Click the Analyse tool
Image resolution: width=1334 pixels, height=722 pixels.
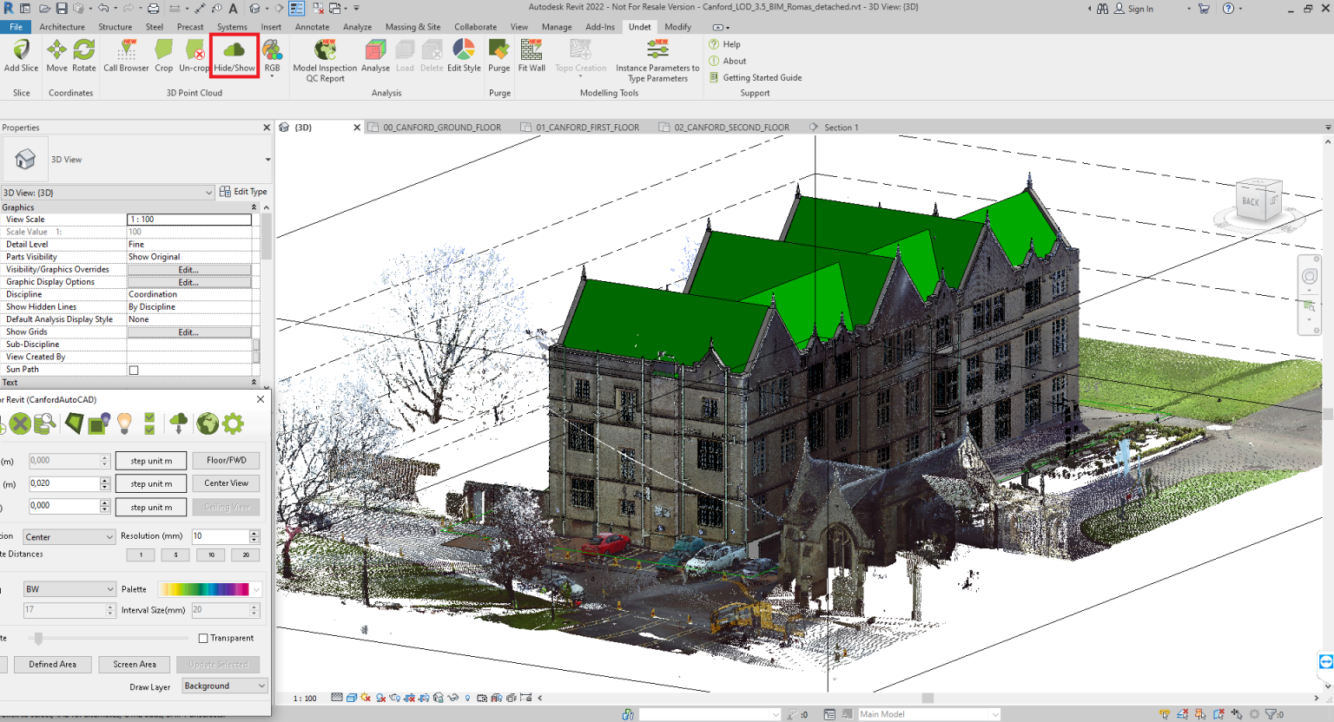pos(375,56)
